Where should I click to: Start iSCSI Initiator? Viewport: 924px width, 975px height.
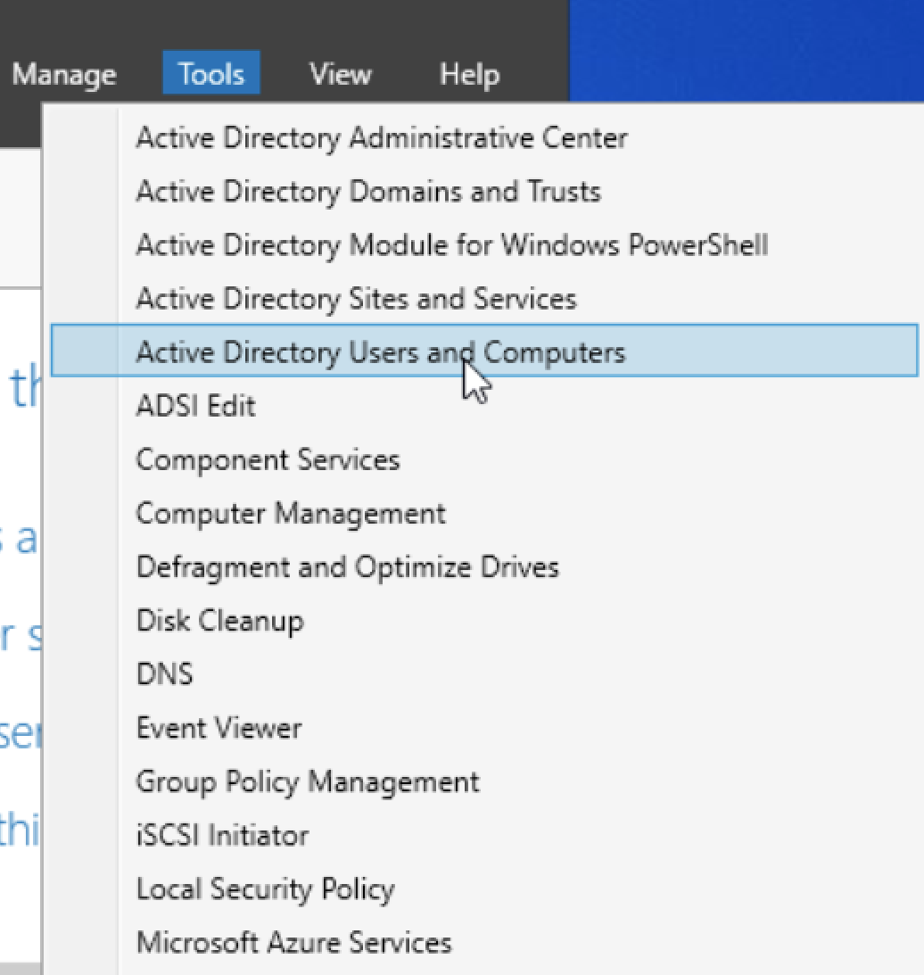point(483,835)
